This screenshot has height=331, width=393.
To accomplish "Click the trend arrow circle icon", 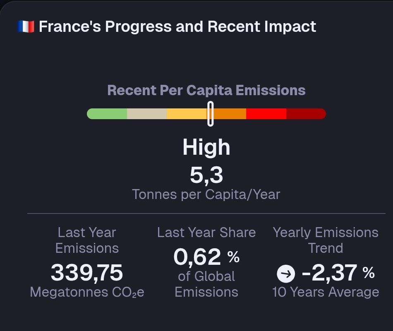I will (286, 273).
